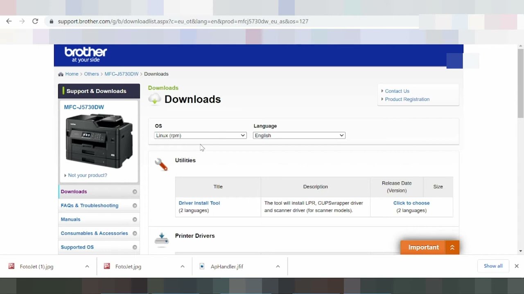Click the arrow icon on FAQs & Troubleshooting row
The image size is (524, 294).
tap(135, 205)
